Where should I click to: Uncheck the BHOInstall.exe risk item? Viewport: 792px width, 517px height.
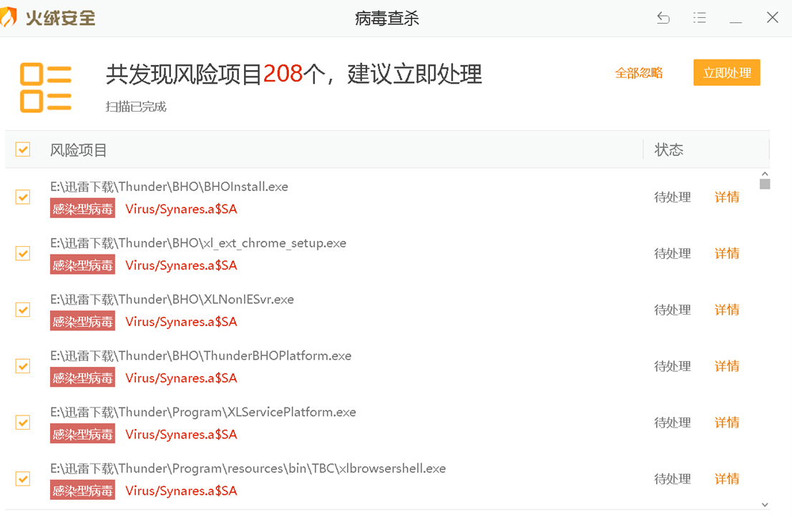23,197
